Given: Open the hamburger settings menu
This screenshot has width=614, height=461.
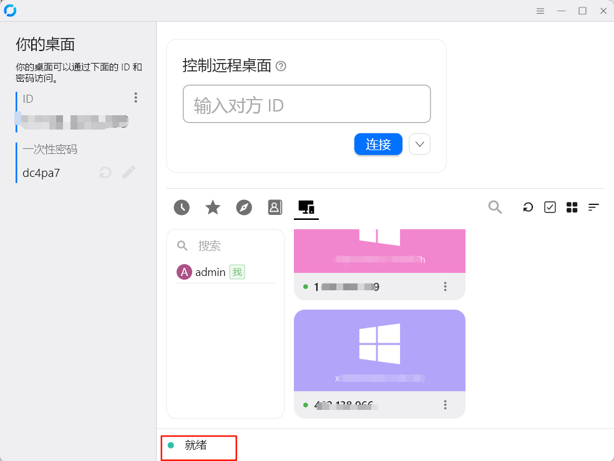Looking at the screenshot, I should [x=540, y=11].
